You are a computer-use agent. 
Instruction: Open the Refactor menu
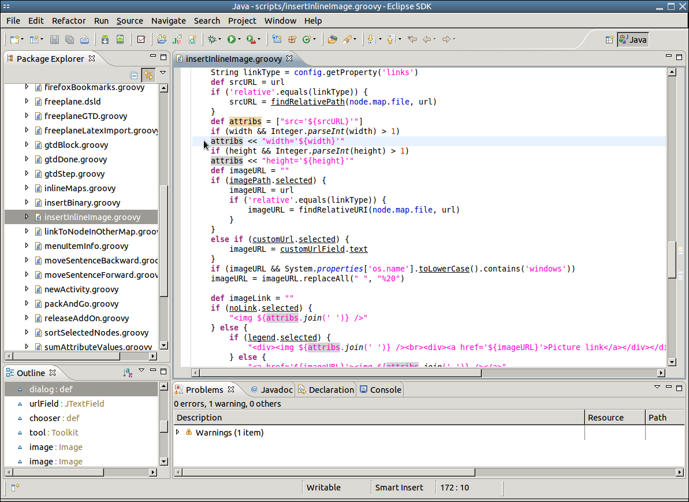click(69, 21)
